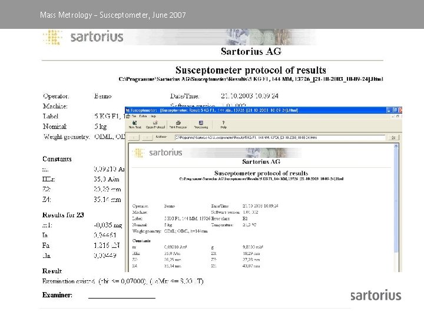Click the "-0,035 mg" result value
The image size is (424, 318).
click(108, 225)
